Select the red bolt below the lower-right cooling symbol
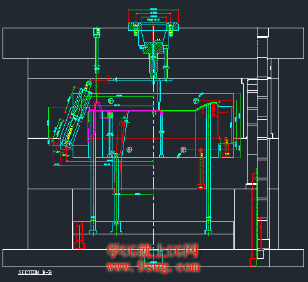This screenshot has width=308, height=282. point(201,169)
